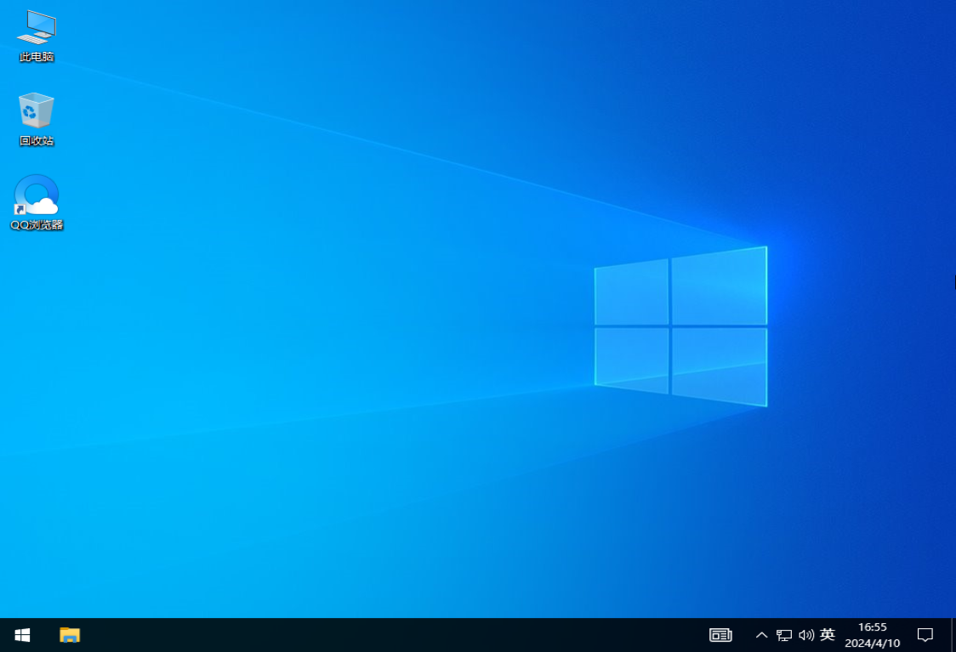The height and width of the screenshot is (652, 956).
Task: Launch QQ Browser from its desktop shortcut
Action: click(x=35, y=197)
